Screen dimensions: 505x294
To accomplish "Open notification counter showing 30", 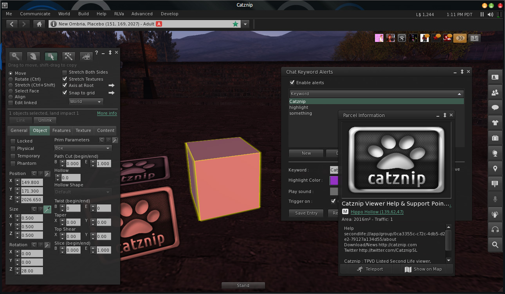I will [460, 38].
